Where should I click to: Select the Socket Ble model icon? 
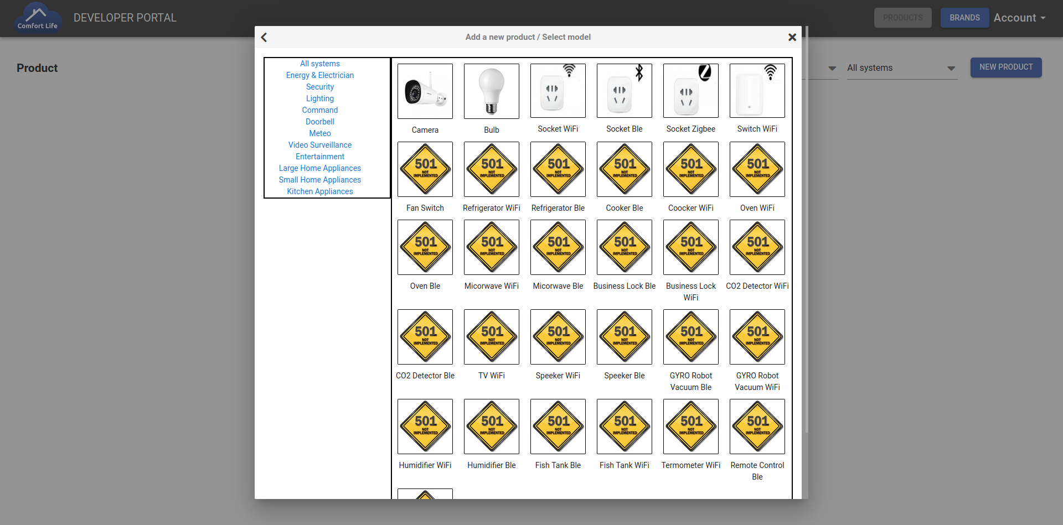(624, 91)
